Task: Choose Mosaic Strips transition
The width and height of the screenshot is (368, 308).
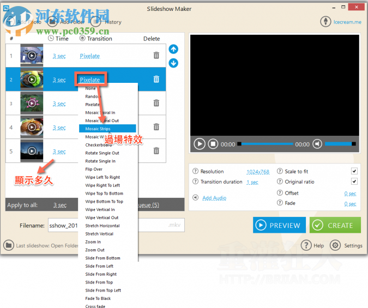Action: (x=107, y=129)
